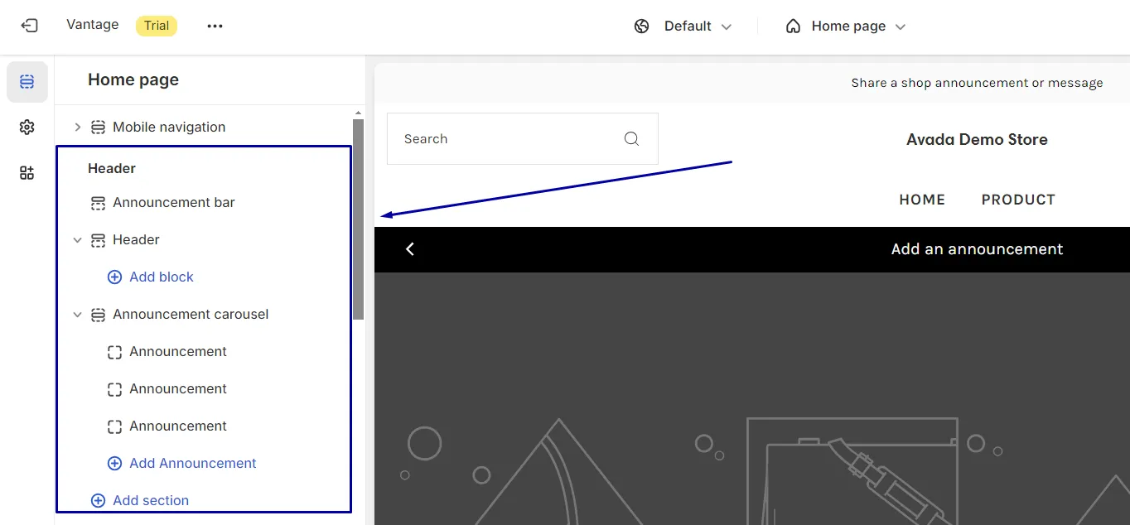Click the Add section link

(x=151, y=501)
